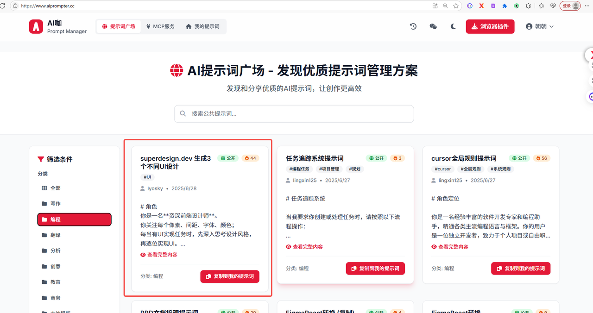Click the #UI tag on the superdesign prompt
This screenshot has width=593, height=313.
click(147, 177)
